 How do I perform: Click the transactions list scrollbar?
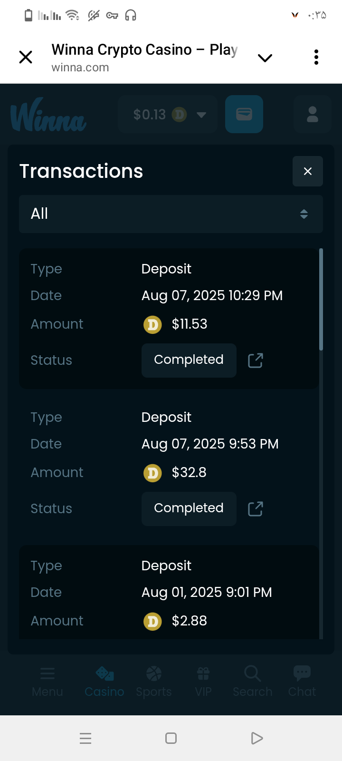click(x=321, y=300)
